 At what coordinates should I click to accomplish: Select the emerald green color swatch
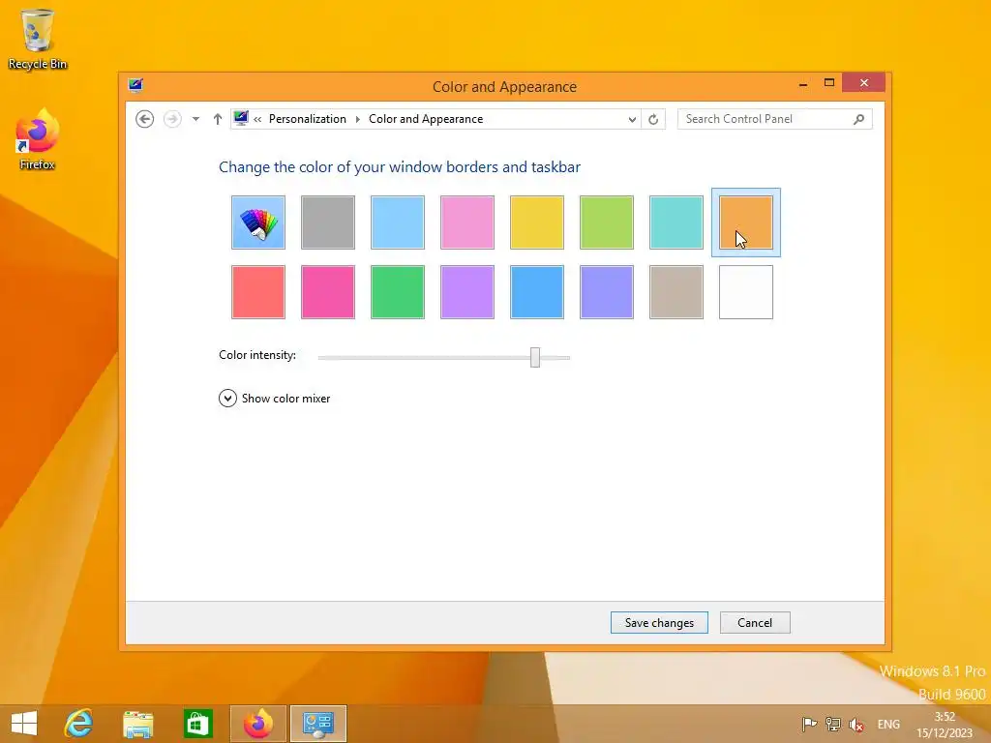tap(398, 292)
